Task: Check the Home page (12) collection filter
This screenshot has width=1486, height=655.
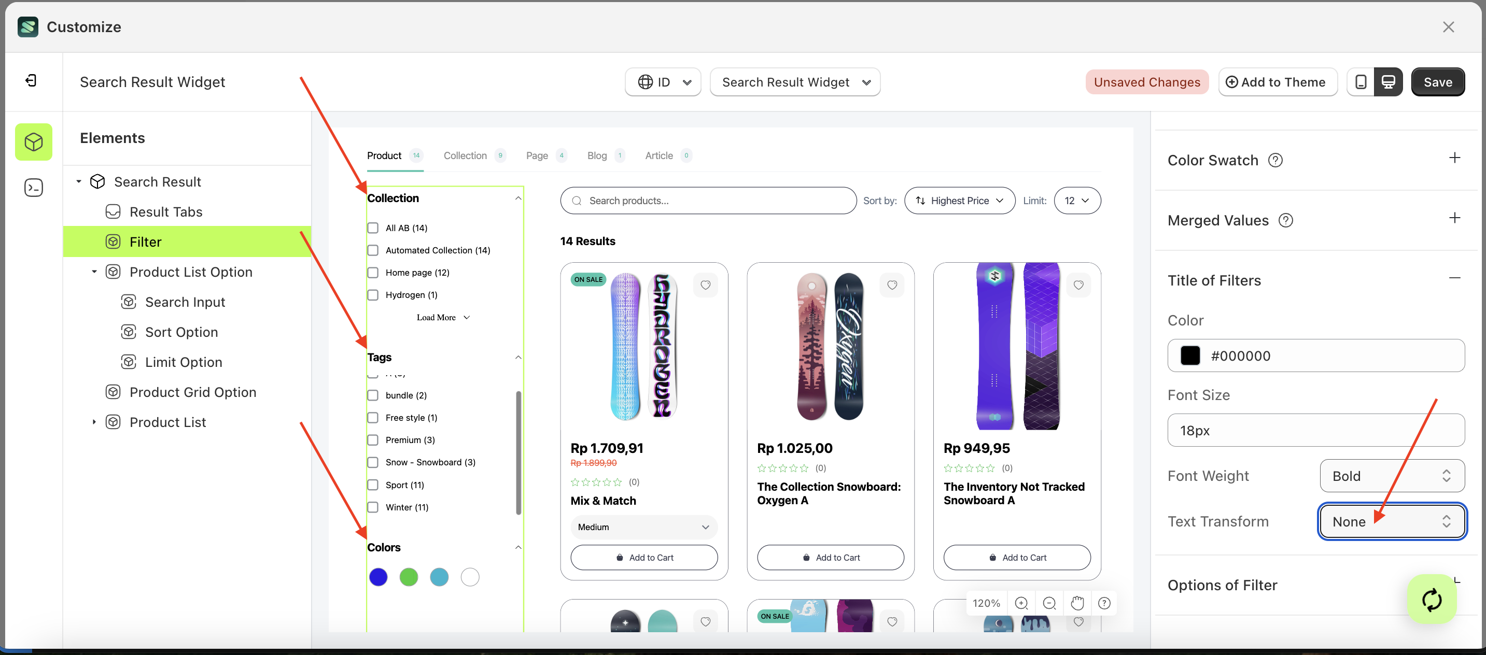Action: point(373,272)
